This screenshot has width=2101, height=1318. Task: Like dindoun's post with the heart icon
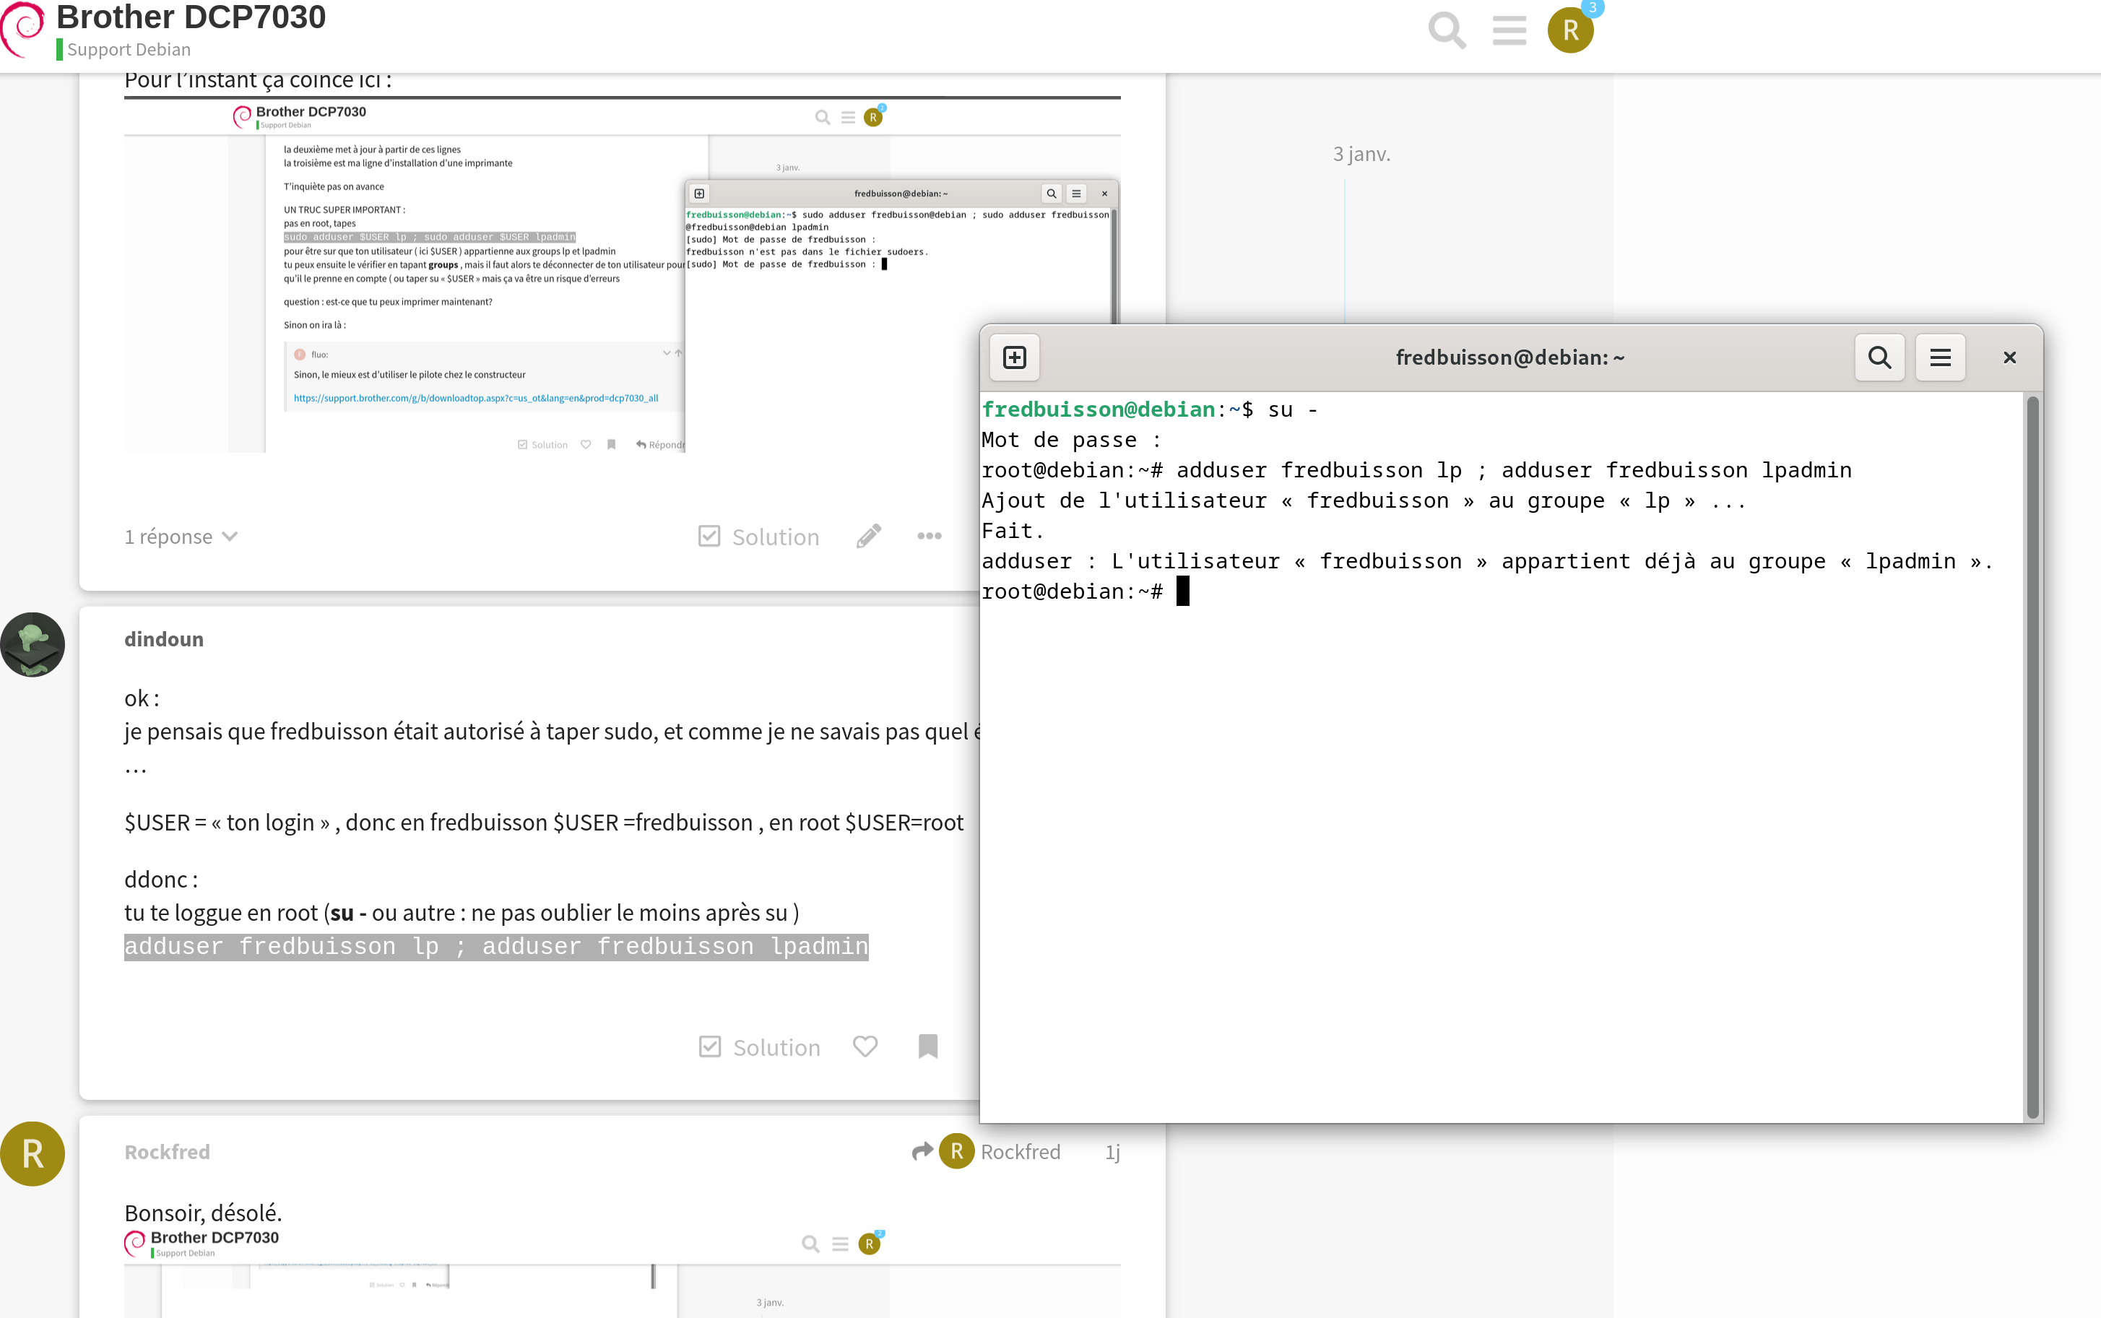point(865,1046)
